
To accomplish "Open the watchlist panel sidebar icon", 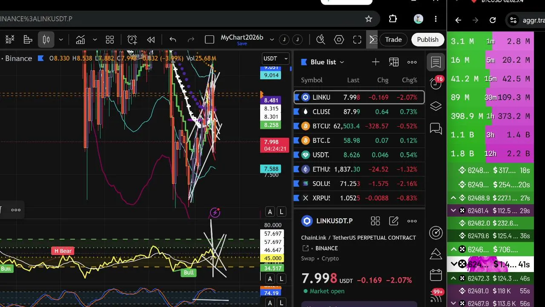I will [x=436, y=62].
